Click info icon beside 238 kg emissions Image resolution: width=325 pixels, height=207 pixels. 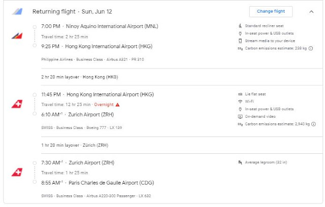pyautogui.click(x=311, y=48)
